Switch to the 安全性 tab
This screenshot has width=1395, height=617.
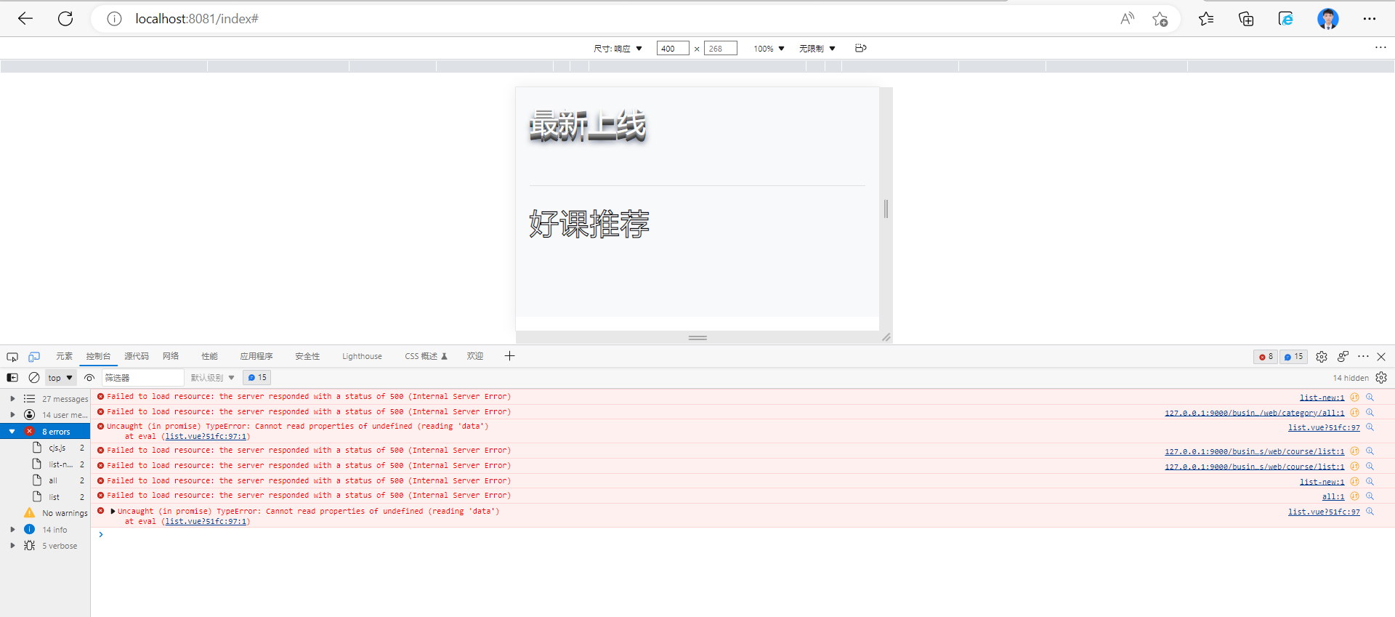pyautogui.click(x=307, y=356)
